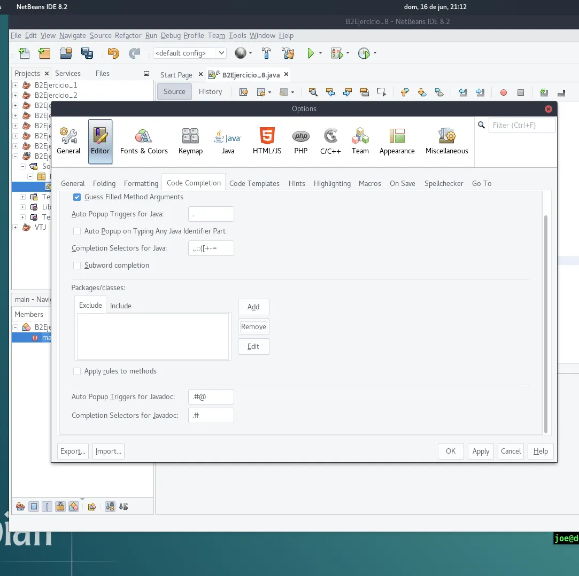
Task: Open the Profile Project dropdown arrow
Action: (375, 53)
